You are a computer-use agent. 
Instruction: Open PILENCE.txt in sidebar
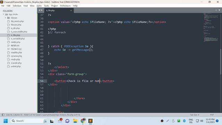coord(16,49)
